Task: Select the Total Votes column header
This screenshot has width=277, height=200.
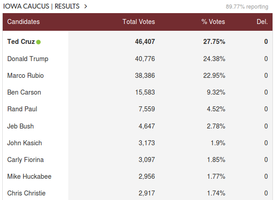Action: pyautogui.click(x=139, y=22)
